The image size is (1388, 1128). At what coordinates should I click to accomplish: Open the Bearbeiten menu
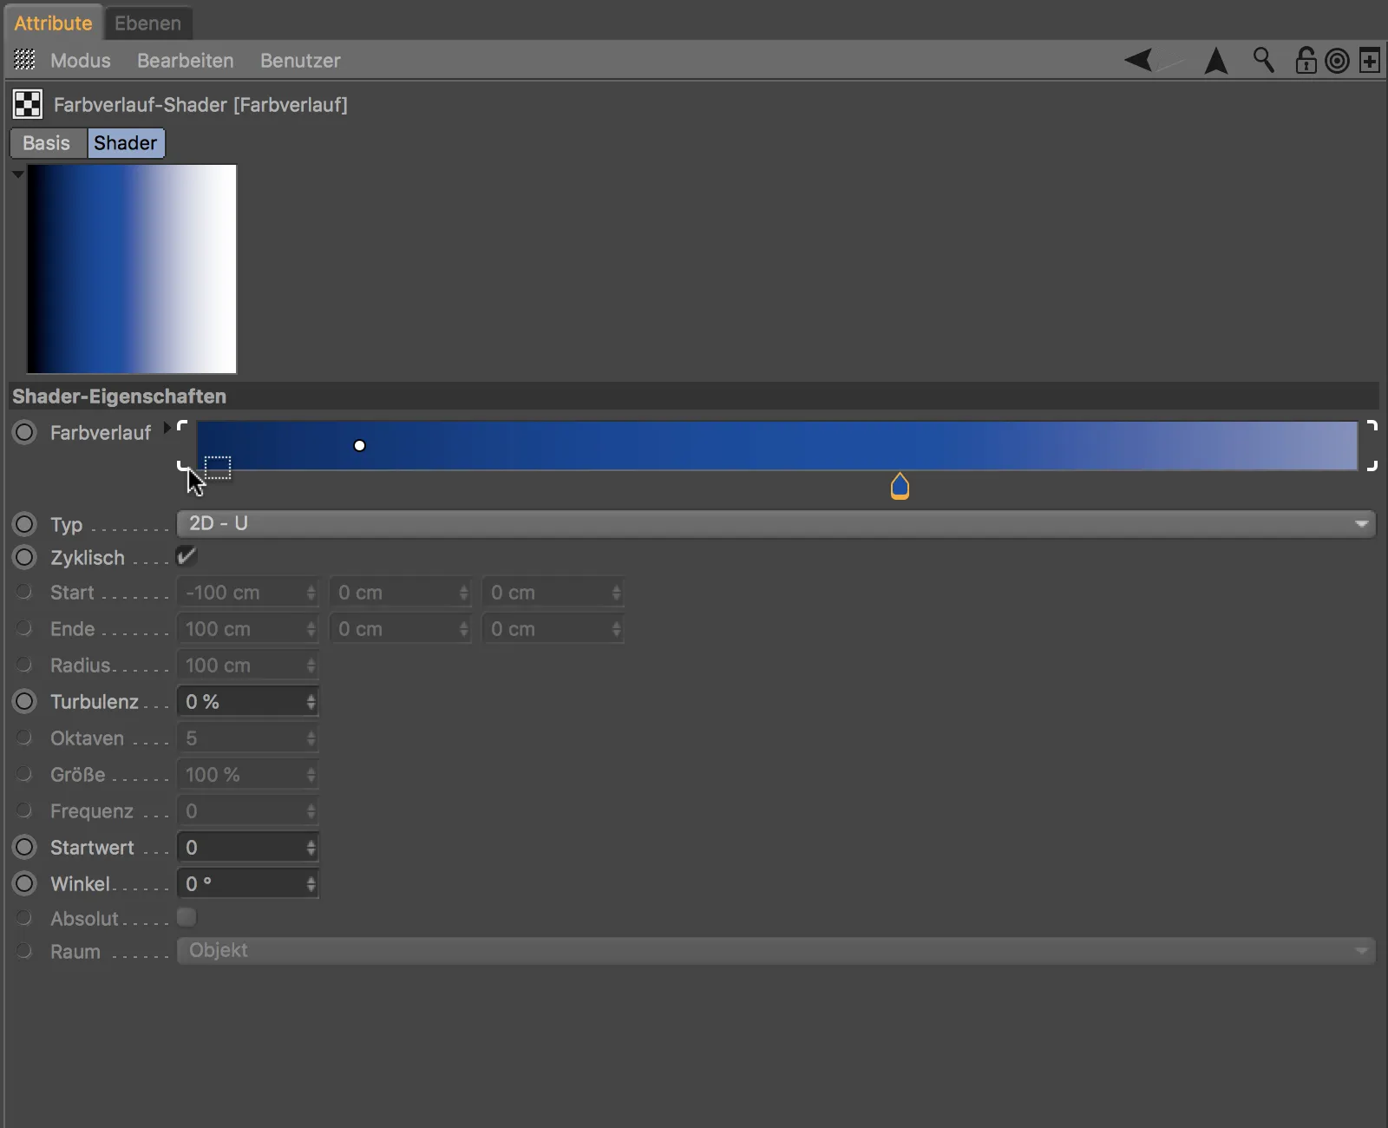[x=186, y=61]
